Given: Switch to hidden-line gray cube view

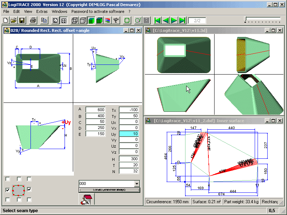Looking at the screenshot, I should pyautogui.click(x=83, y=20).
